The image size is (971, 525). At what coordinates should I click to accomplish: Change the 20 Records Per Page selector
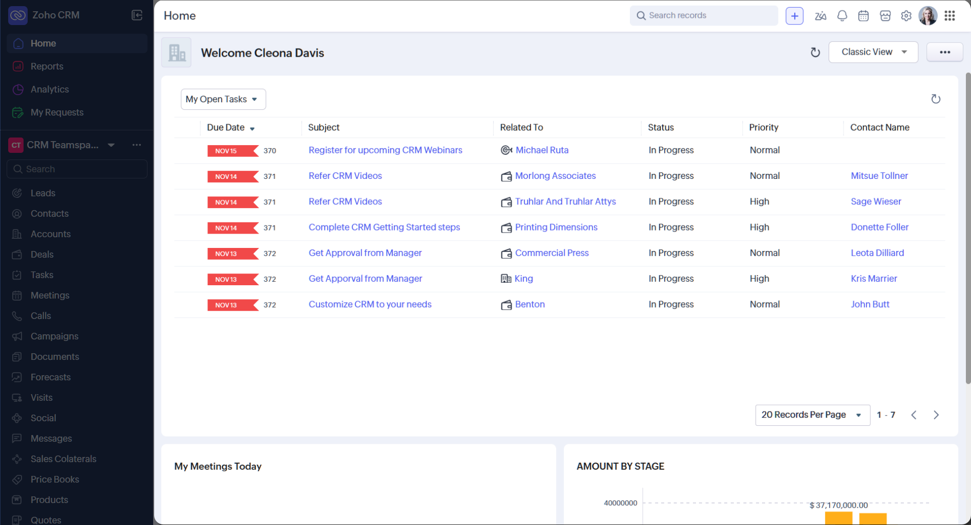click(812, 415)
